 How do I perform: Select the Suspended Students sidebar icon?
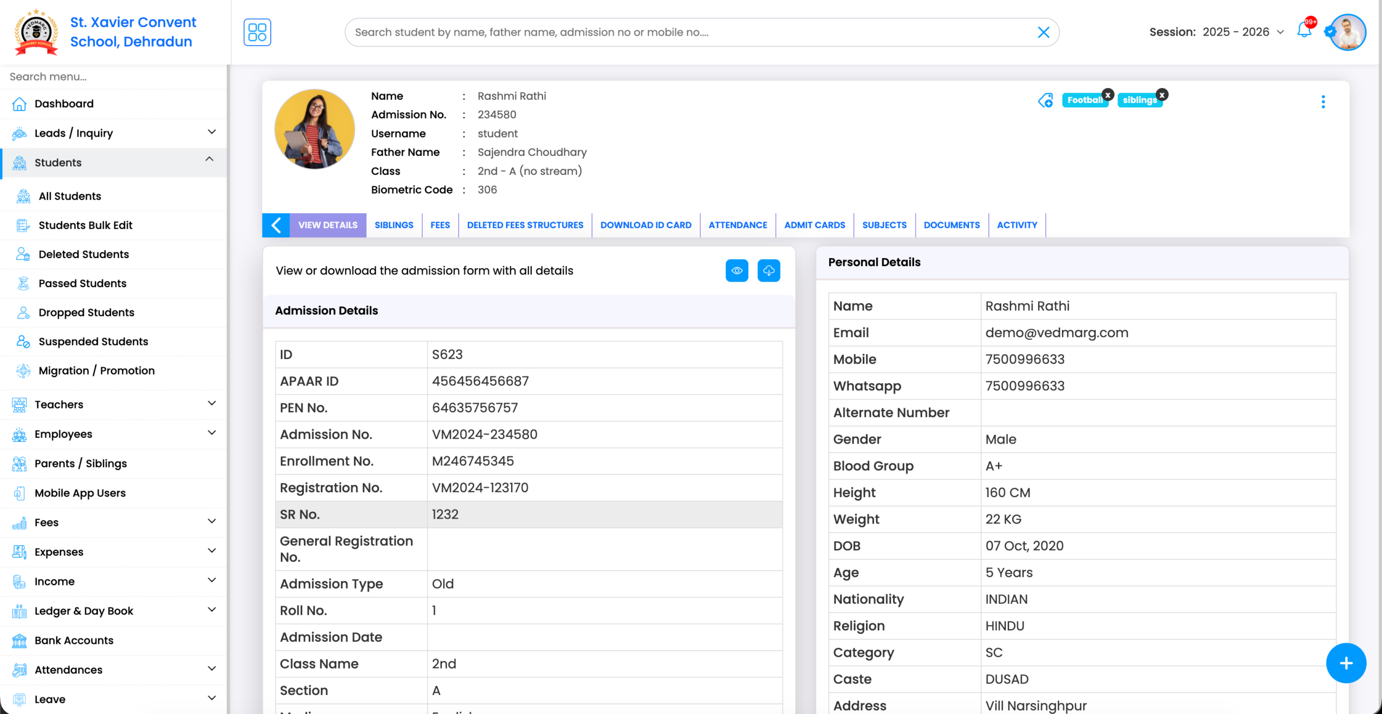click(22, 341)
